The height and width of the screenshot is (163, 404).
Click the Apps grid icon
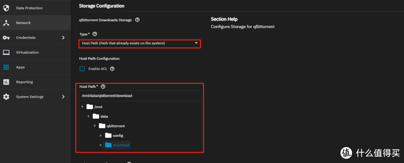pos(6,67)
